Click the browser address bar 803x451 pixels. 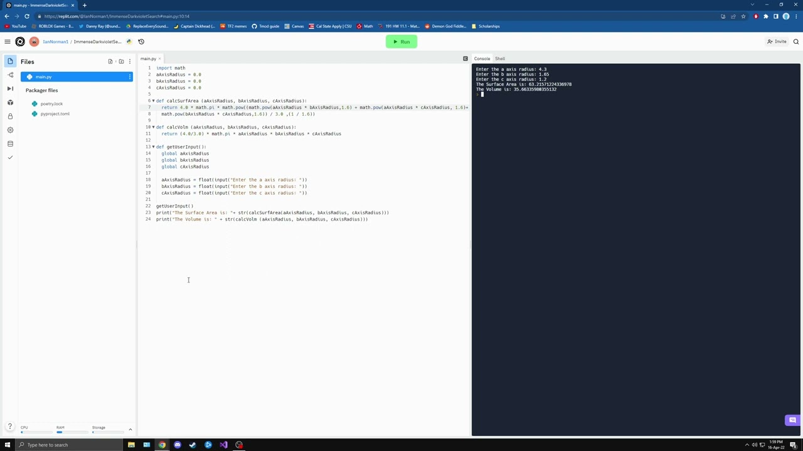pyautogui.click(x=376, y=16)
